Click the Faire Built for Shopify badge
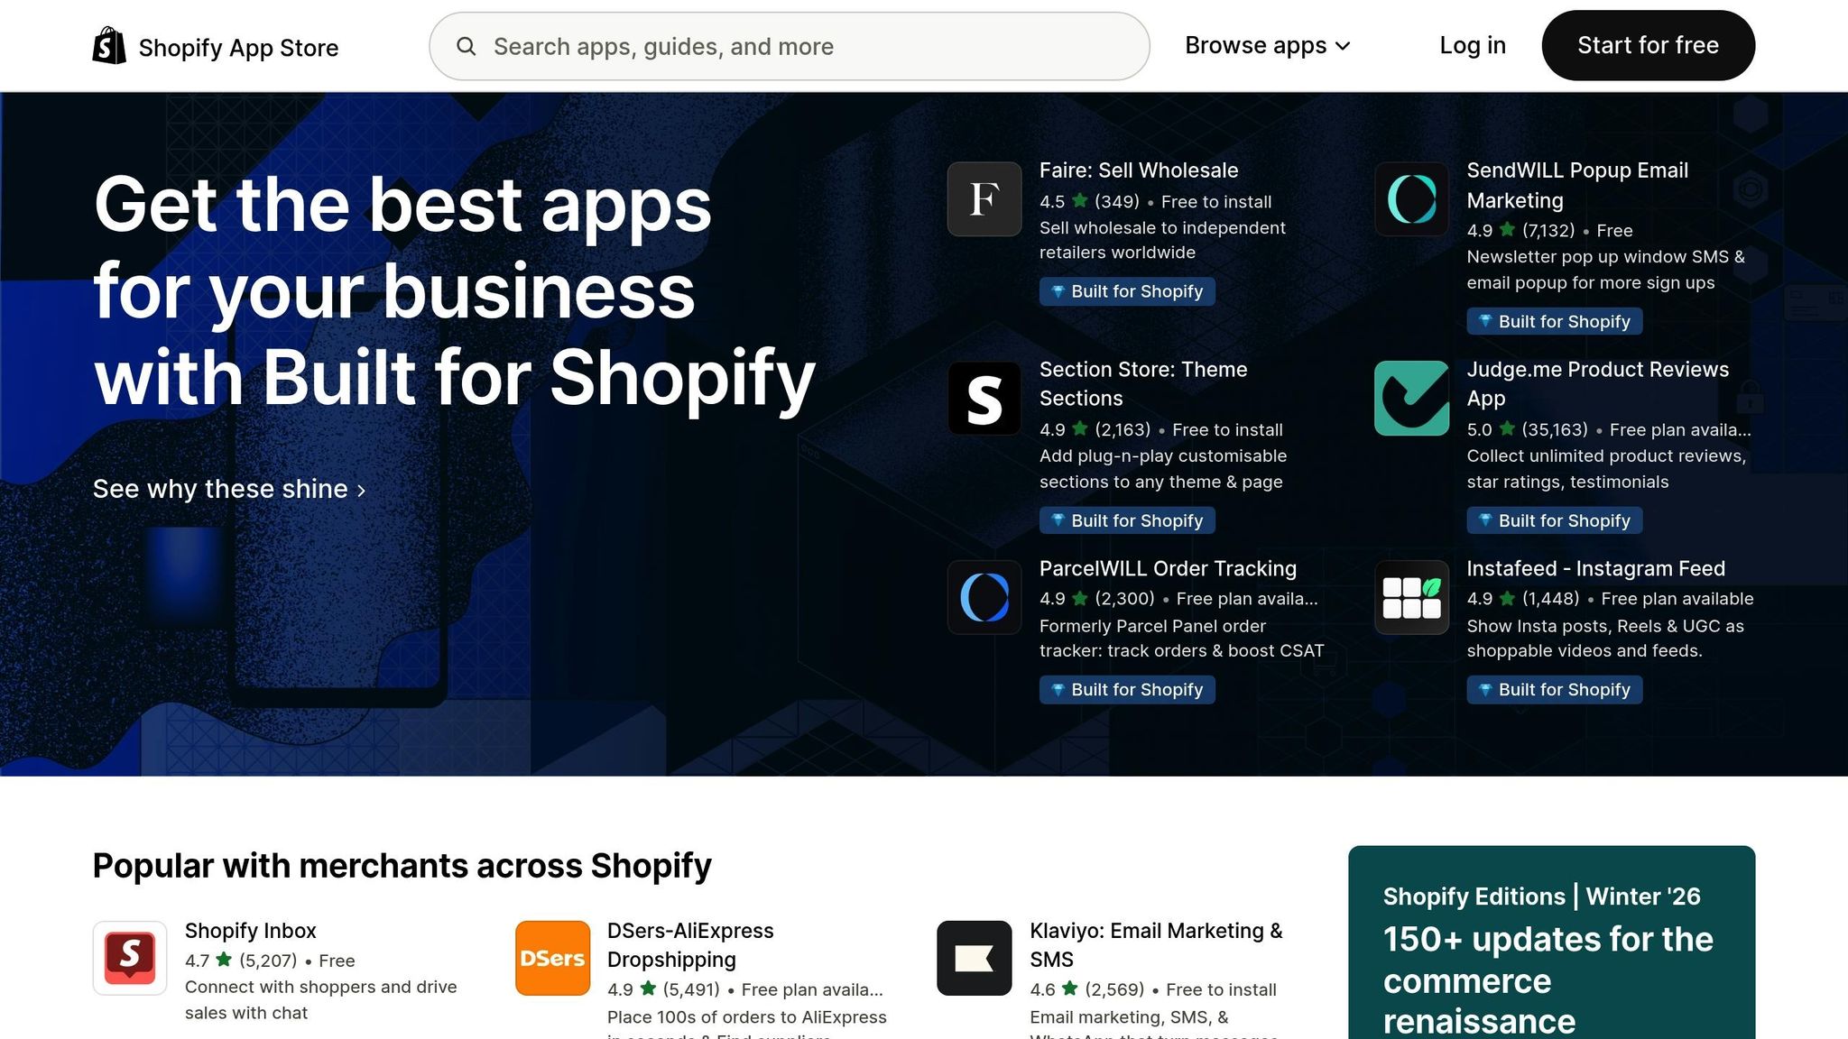This screenshot has width=1848, height=1039. (1127, 291)
